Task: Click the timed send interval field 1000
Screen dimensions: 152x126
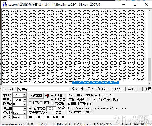Action: tap(51, 108)
